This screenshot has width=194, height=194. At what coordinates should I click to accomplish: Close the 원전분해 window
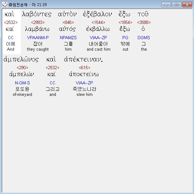click(187, 5)
